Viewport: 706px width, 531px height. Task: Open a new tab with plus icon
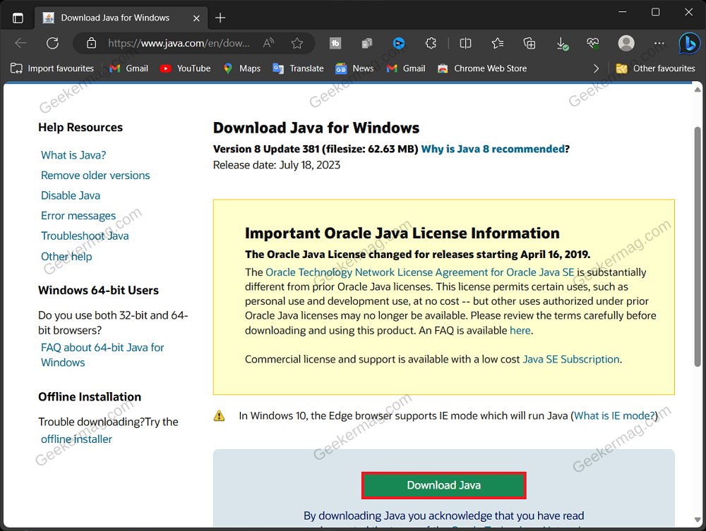coord(220,18)
